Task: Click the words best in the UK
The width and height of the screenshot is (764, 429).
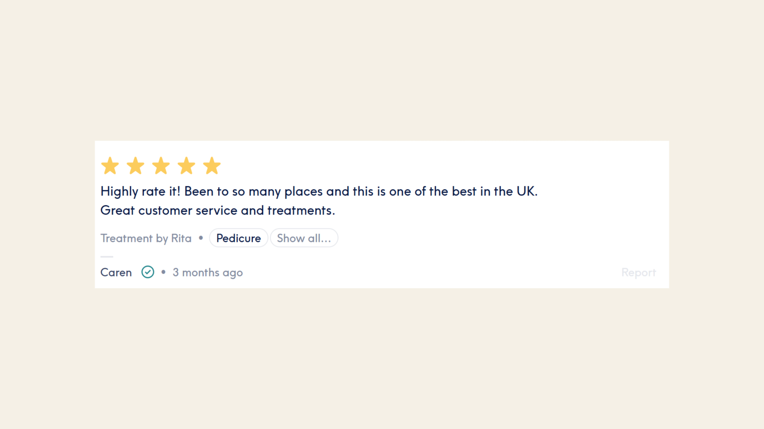Action: (494, 191)
